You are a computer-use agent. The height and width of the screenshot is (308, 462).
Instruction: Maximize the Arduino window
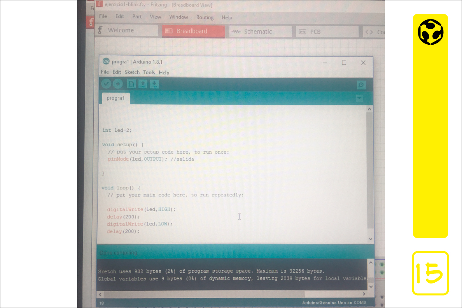pyautogui.click(x=344, y=63)
